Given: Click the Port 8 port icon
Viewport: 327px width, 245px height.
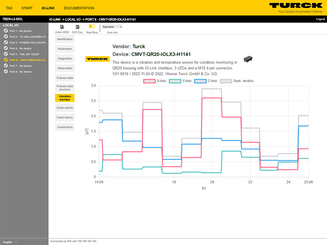Looking at the screenshot, I should 6,71.
